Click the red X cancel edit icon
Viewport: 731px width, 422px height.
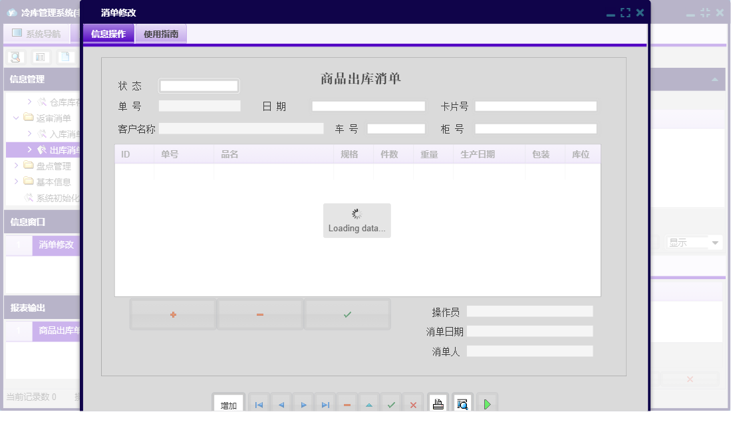413,403
